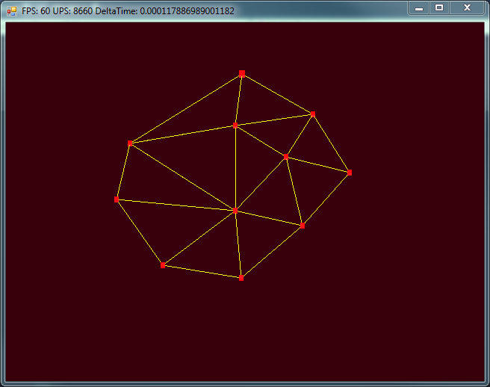Maximize the simulation window
This screenshot has height=387, width=490.
[x=439, y=7]
